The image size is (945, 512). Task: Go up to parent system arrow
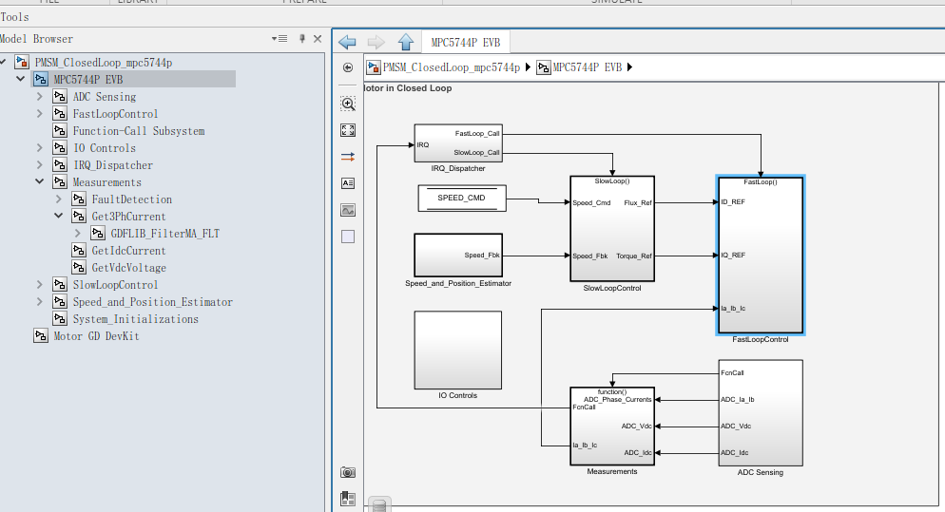tap(406, 42)
